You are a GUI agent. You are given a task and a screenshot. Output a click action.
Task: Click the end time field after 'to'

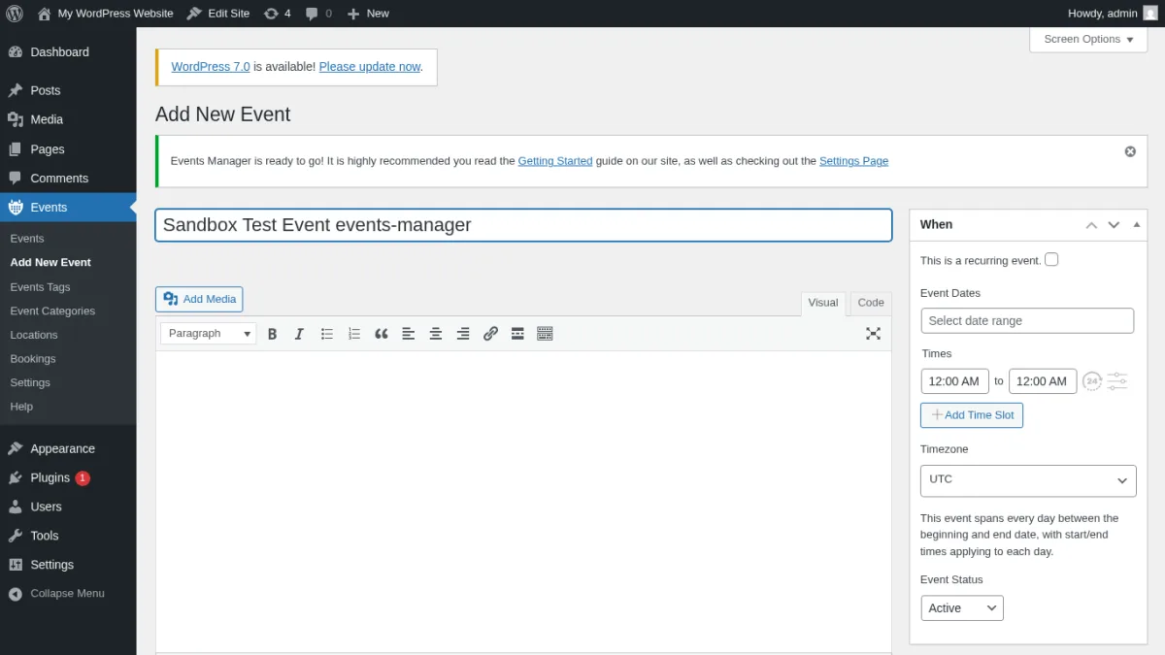coord(1043,381)
